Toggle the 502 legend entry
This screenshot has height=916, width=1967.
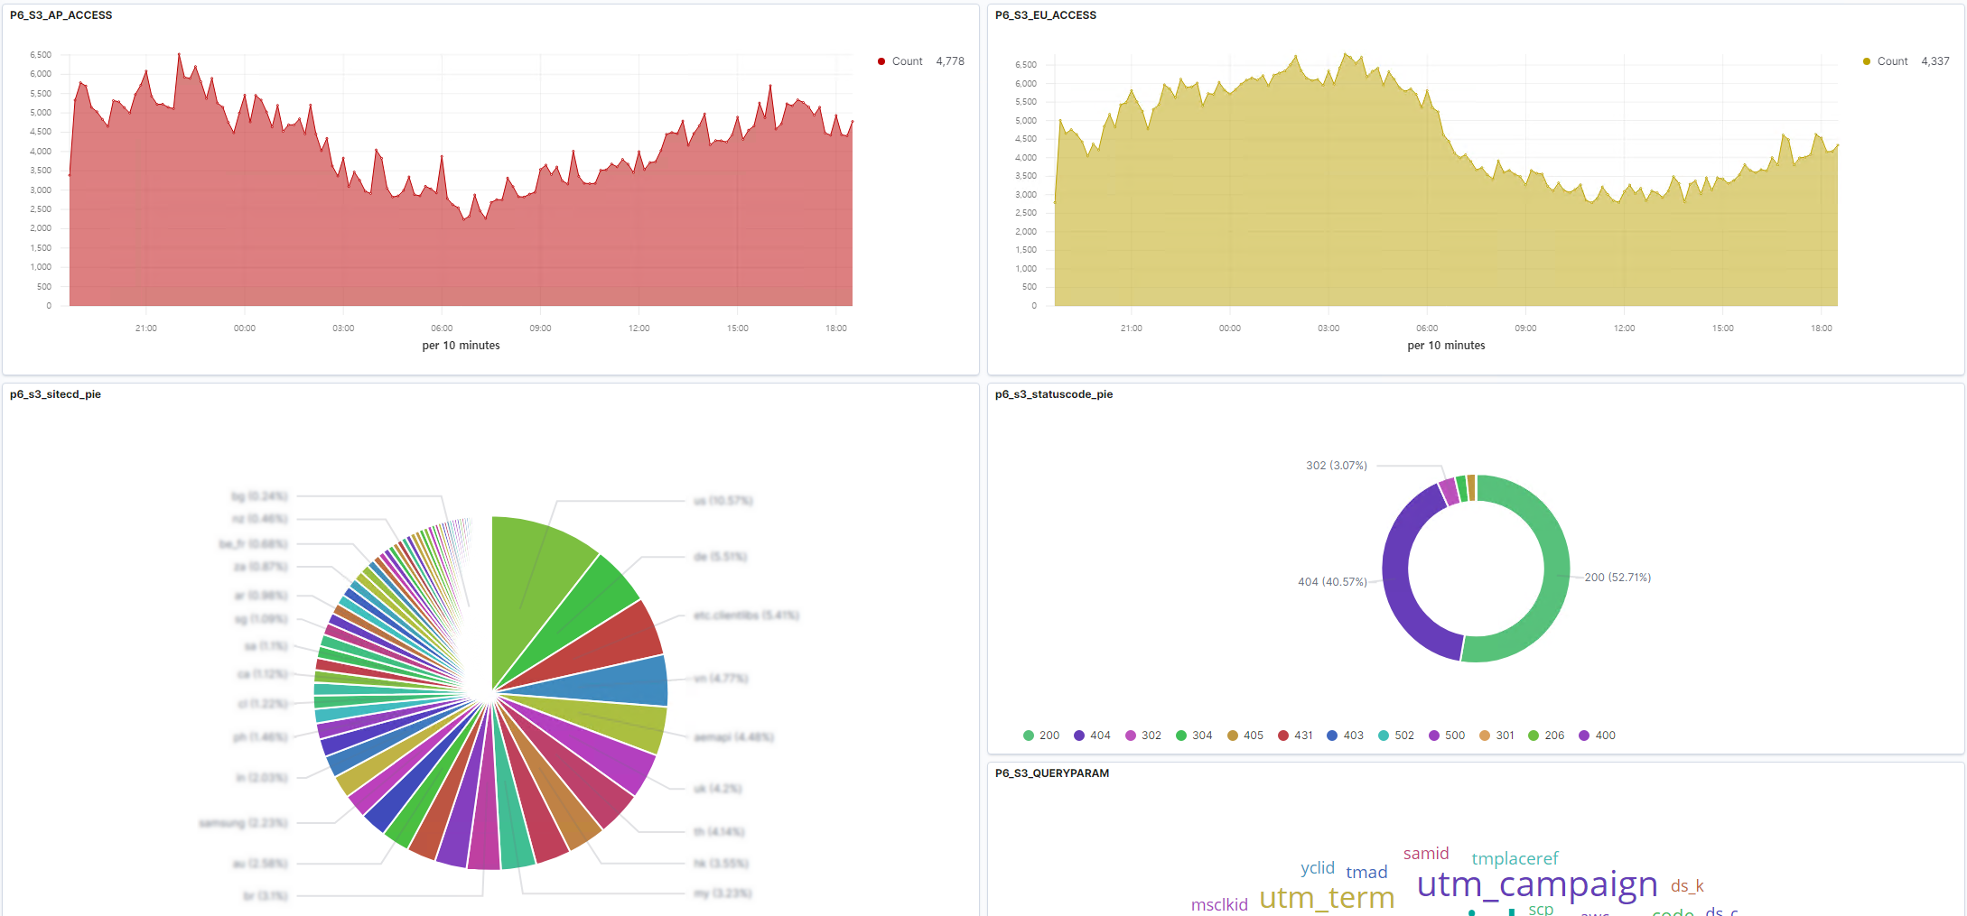[x=1396, y=736]
